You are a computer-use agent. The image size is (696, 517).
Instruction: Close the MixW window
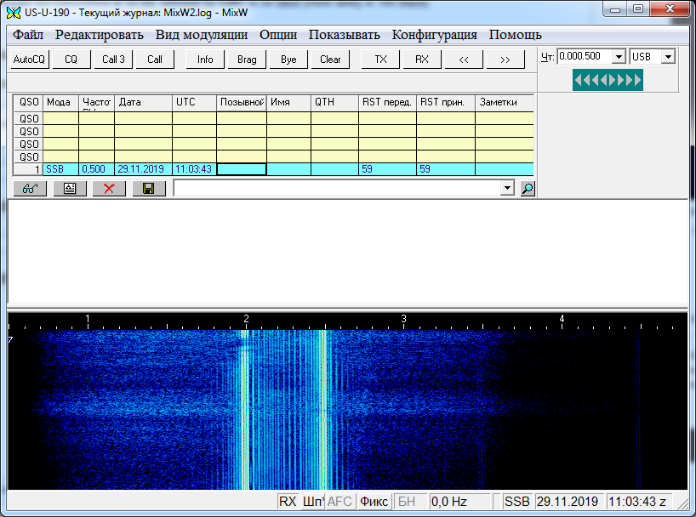tap(670, 9)
